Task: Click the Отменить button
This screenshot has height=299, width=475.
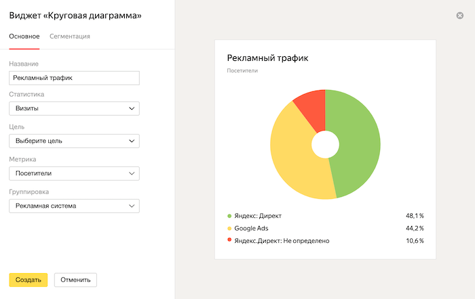Action: click(x=76, y=279)
